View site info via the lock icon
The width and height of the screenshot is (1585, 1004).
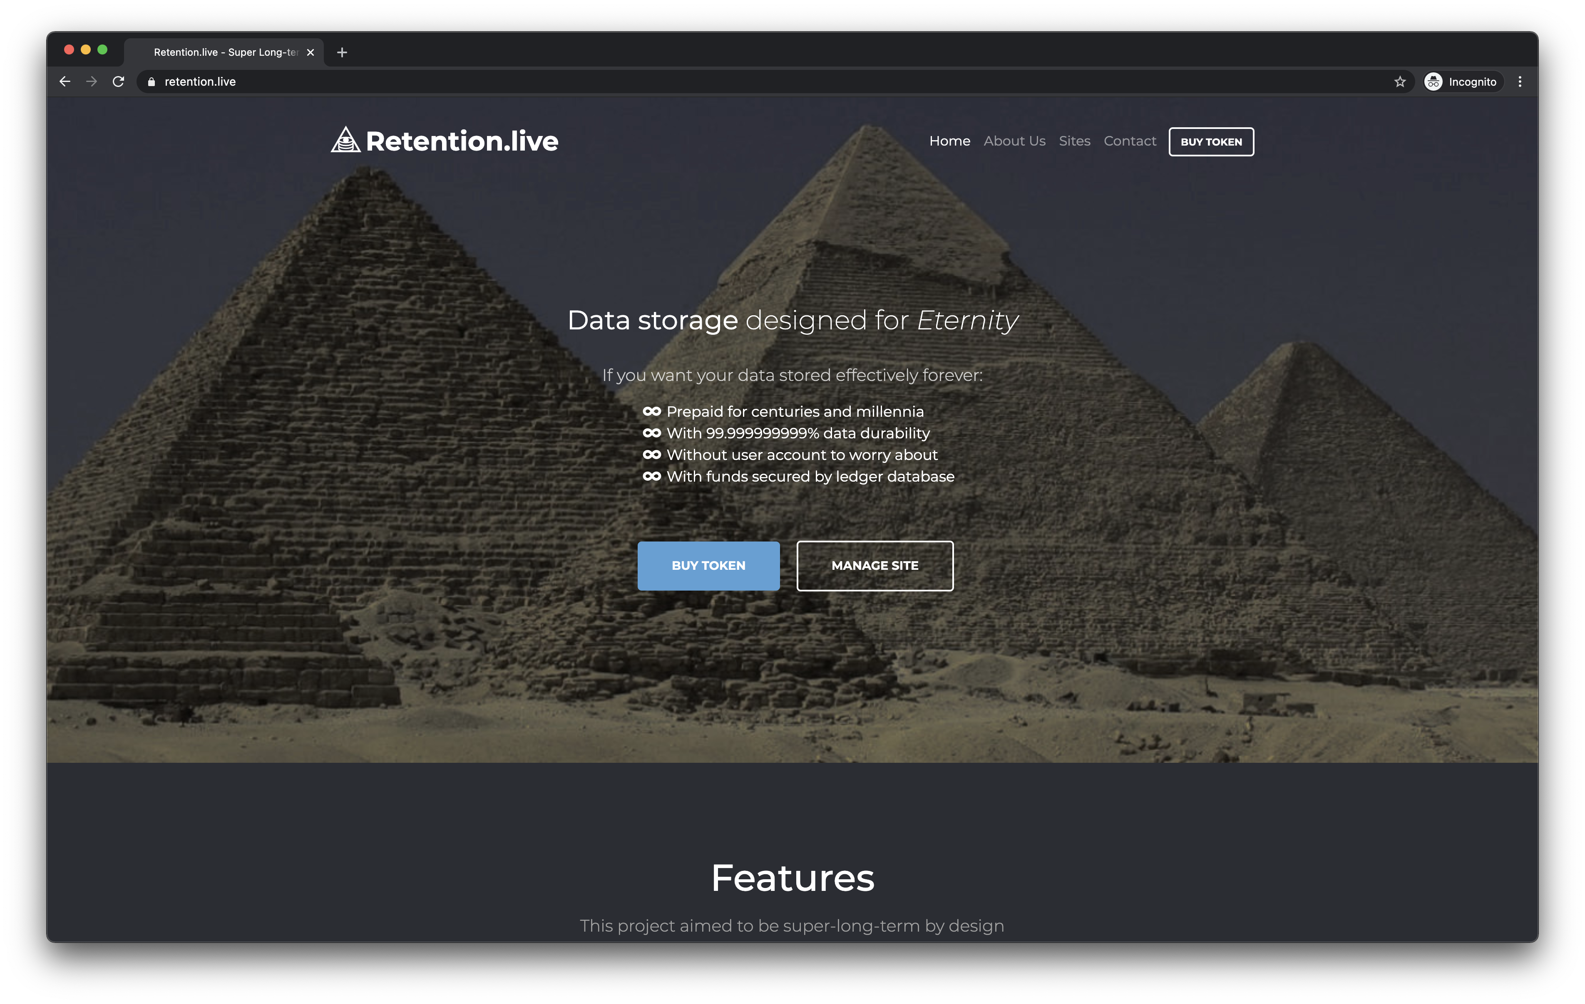click(152, 82)
